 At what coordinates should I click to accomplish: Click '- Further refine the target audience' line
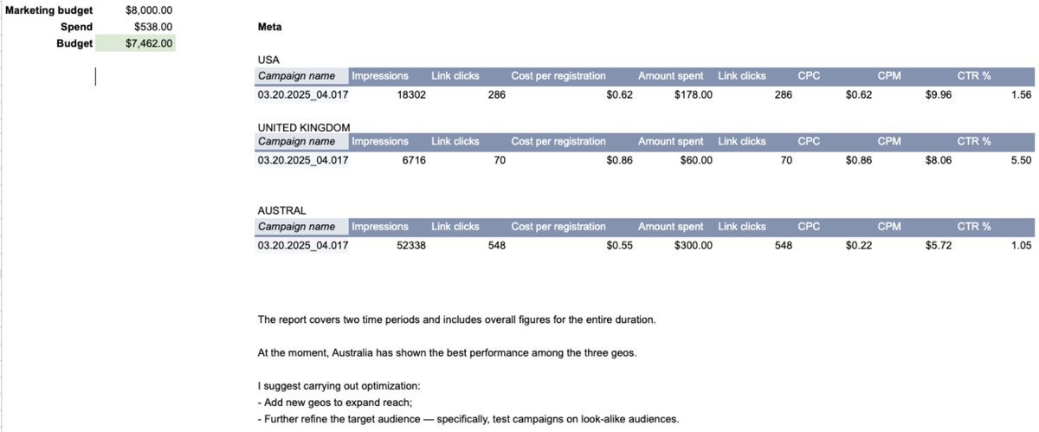pos(468,419)
